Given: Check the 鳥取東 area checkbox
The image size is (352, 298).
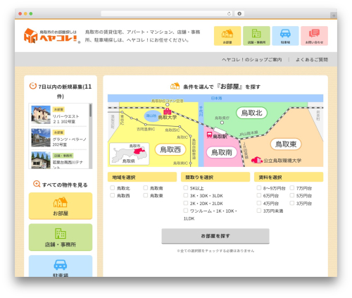Looking at the screenshot, I should click(146, 195).
